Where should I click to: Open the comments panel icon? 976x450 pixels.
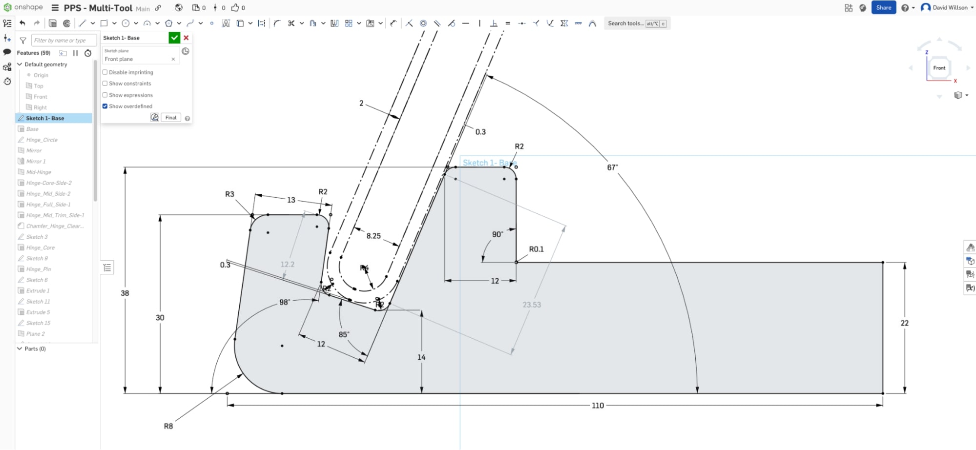7,52
